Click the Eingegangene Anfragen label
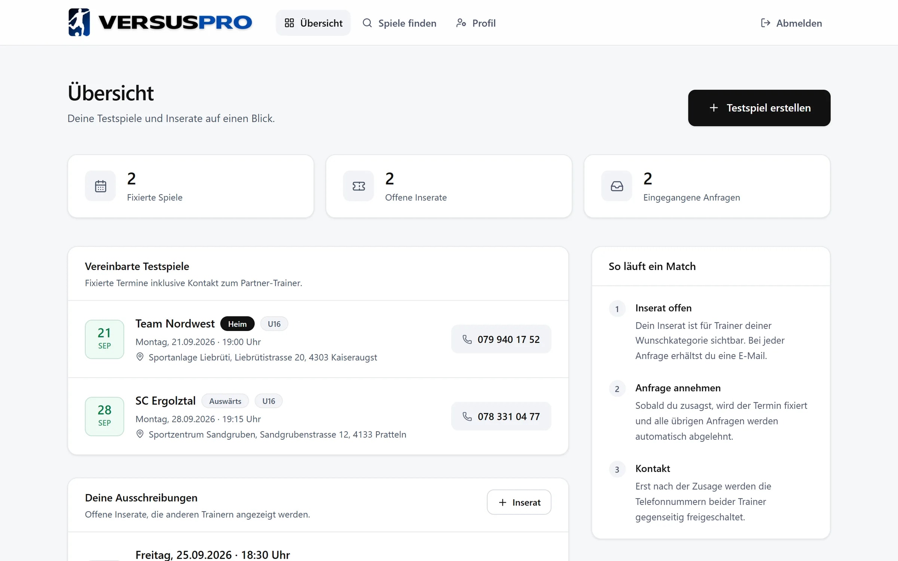The image size is (898, 561). pos(691,197)
